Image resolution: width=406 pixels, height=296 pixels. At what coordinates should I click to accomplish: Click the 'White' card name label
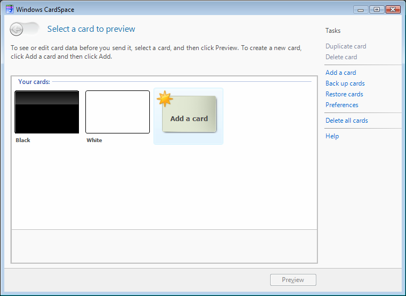click(95, 140)
